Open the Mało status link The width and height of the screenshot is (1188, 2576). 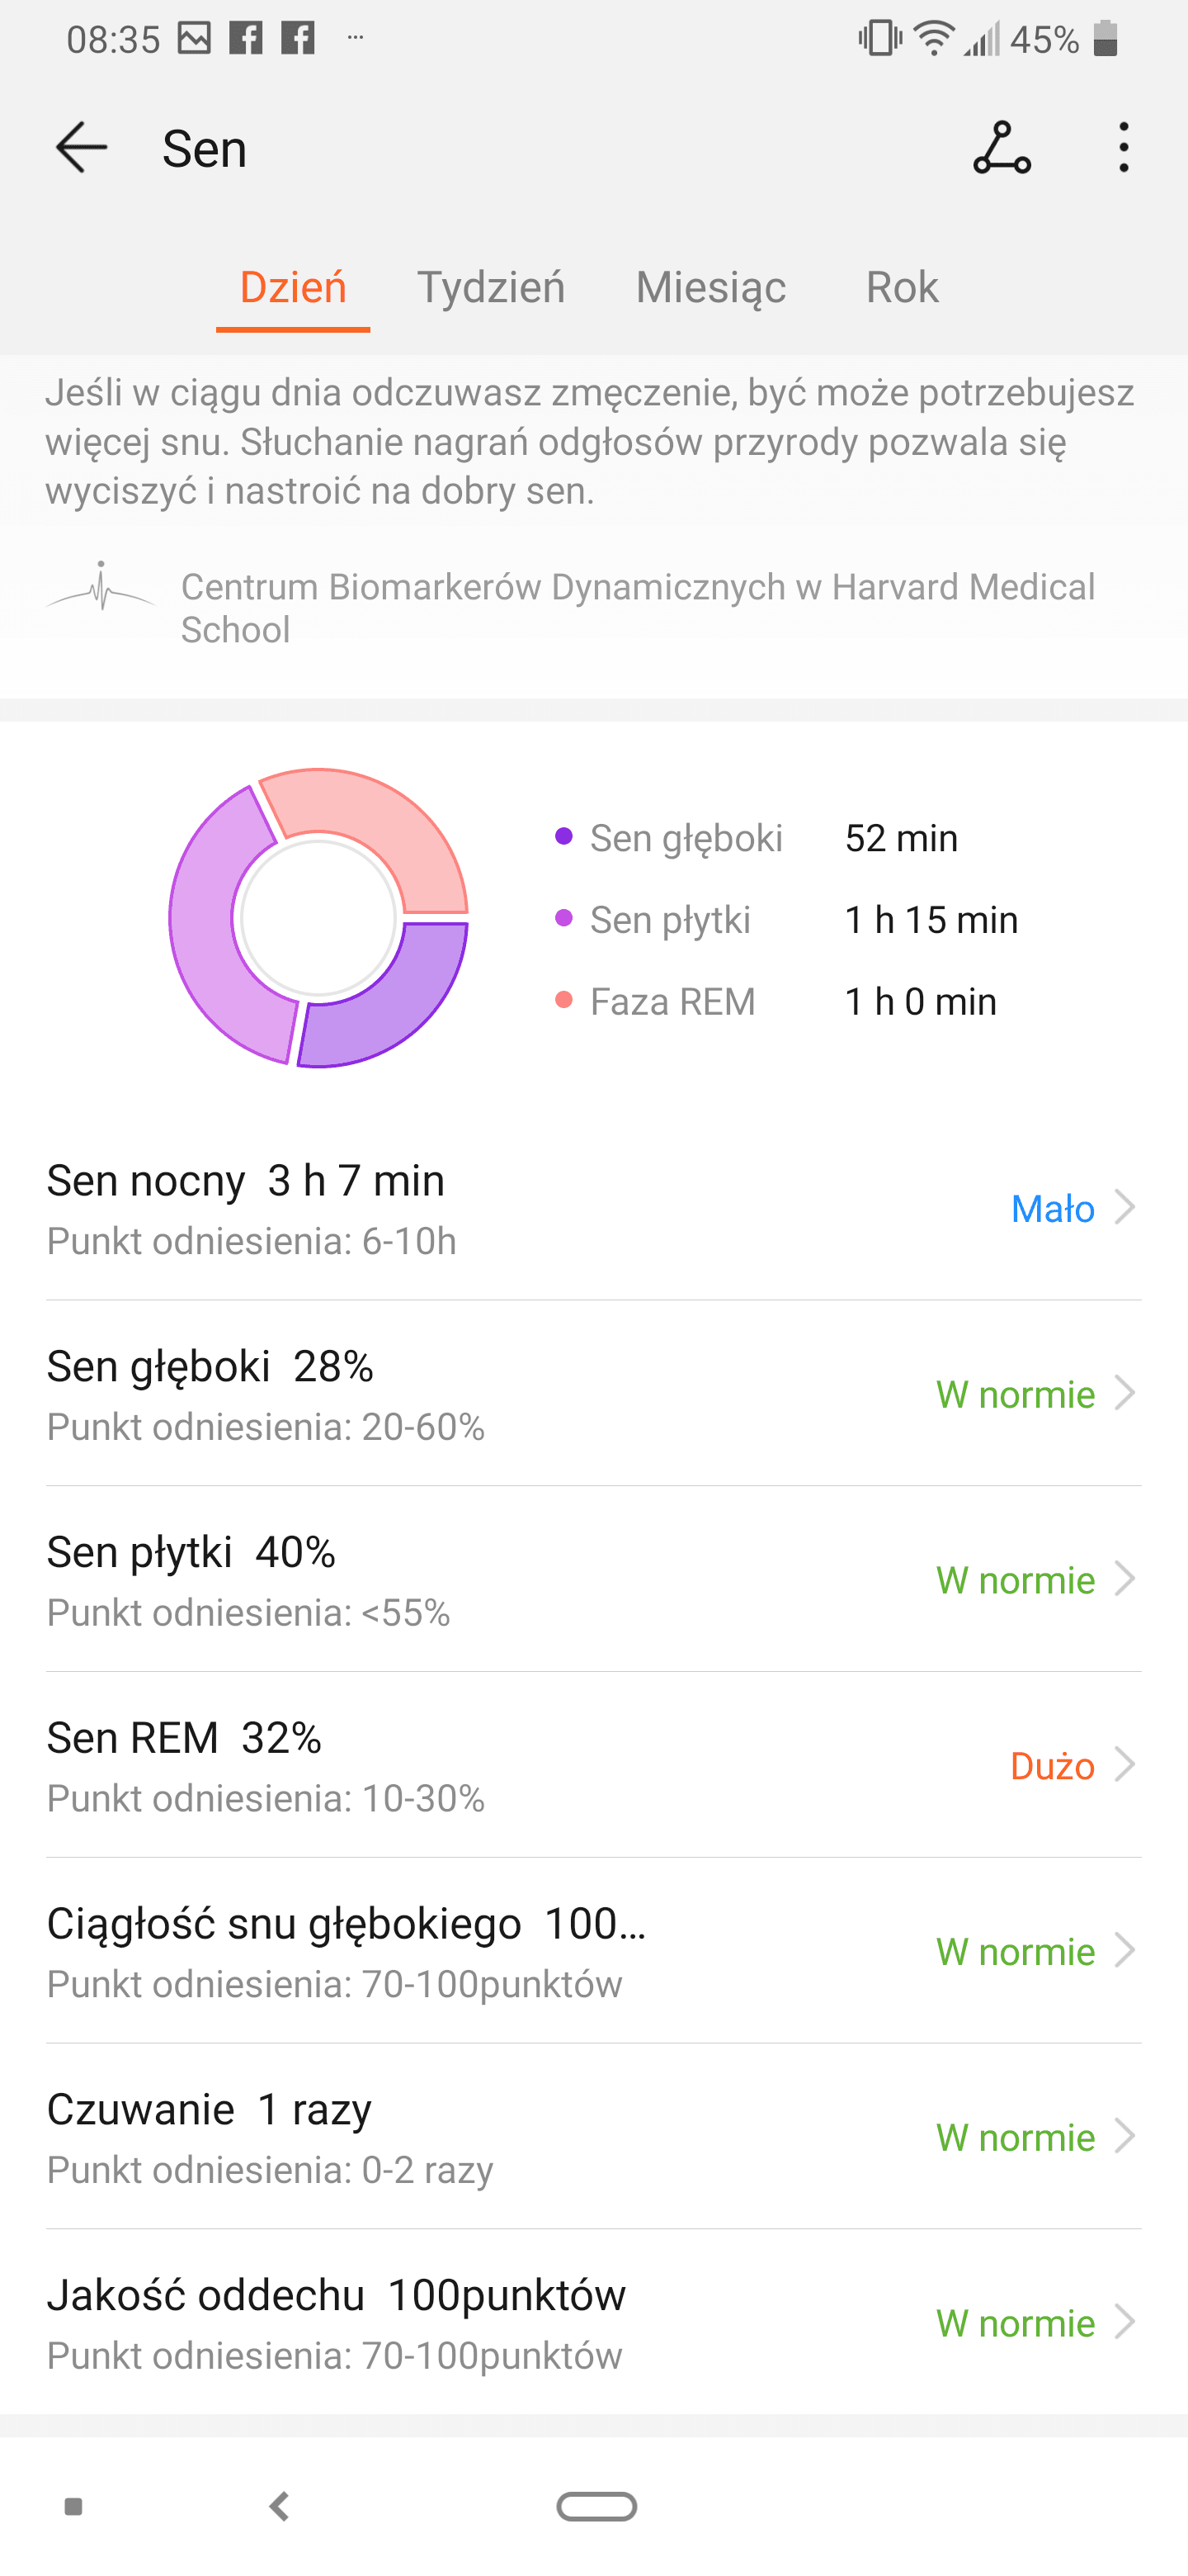pyautogui.click(x=1054, y=1209)
